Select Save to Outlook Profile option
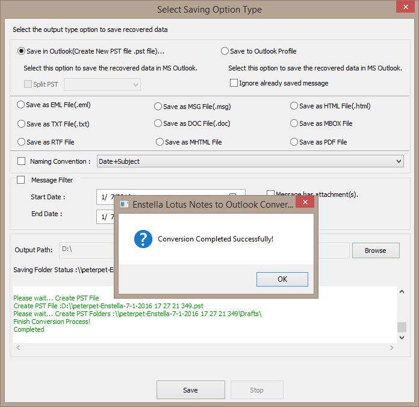 pyautogui.click(x=225, y=51)
